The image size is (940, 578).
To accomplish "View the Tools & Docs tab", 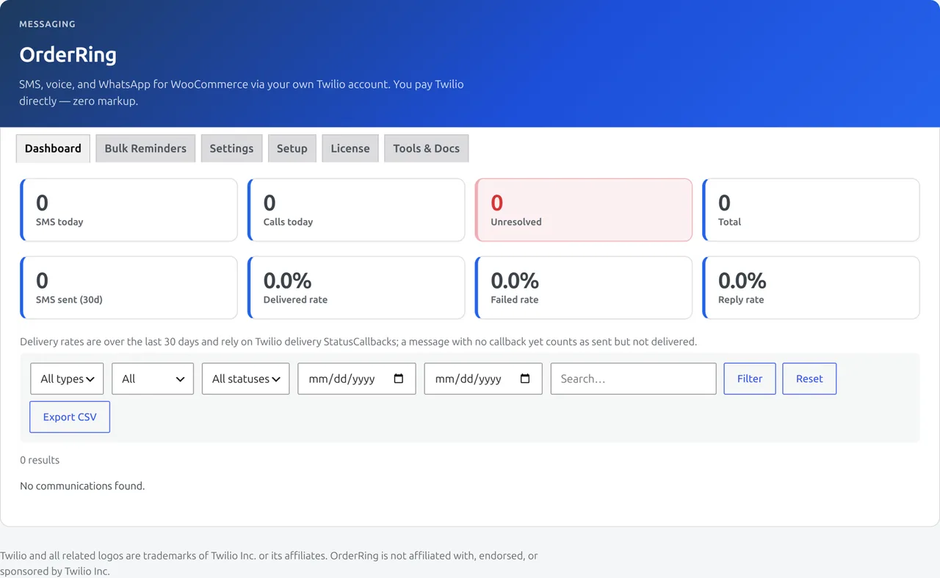I will tap(426, 148).
